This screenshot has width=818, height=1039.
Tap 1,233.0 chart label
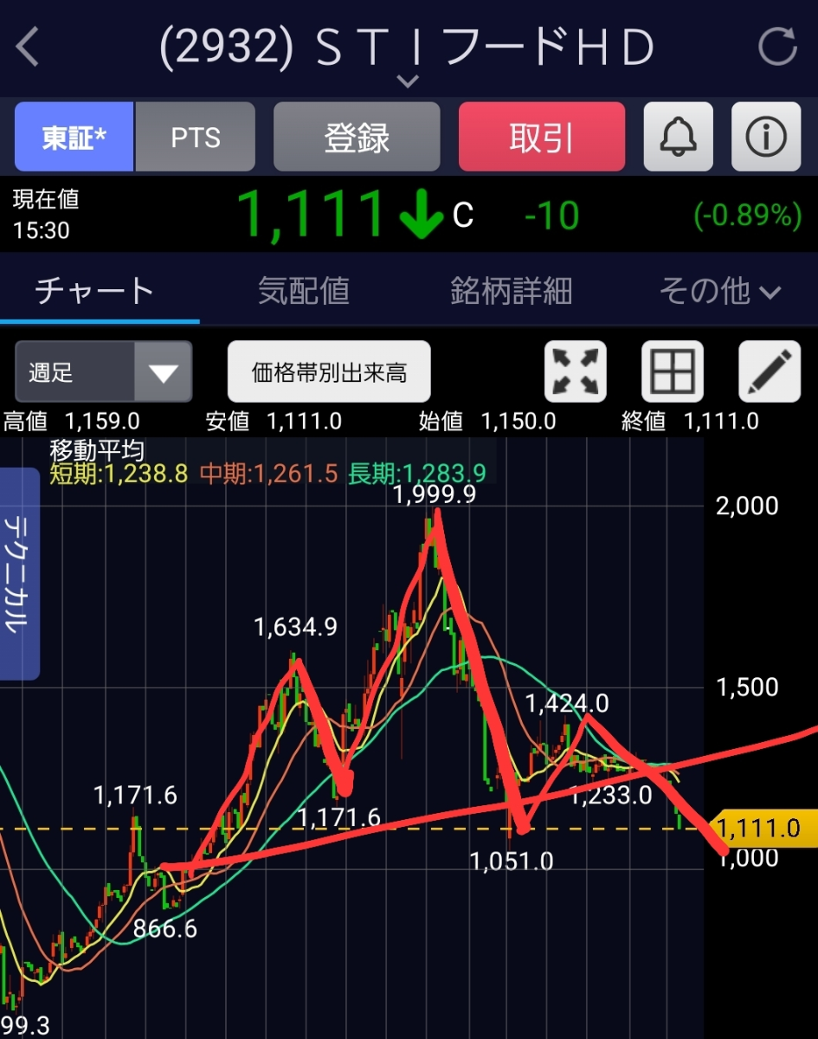tap(611, 795)
